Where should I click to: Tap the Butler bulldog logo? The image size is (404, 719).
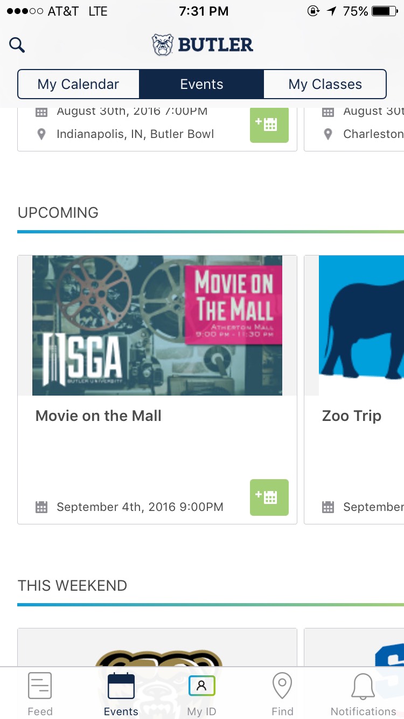(163, 45)
